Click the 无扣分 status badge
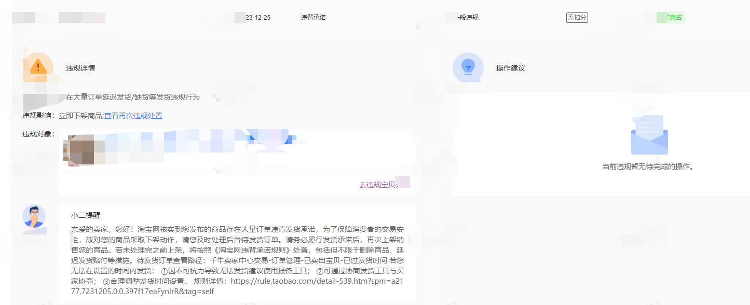Screen dimensions: 750x305 click(577, 16)
